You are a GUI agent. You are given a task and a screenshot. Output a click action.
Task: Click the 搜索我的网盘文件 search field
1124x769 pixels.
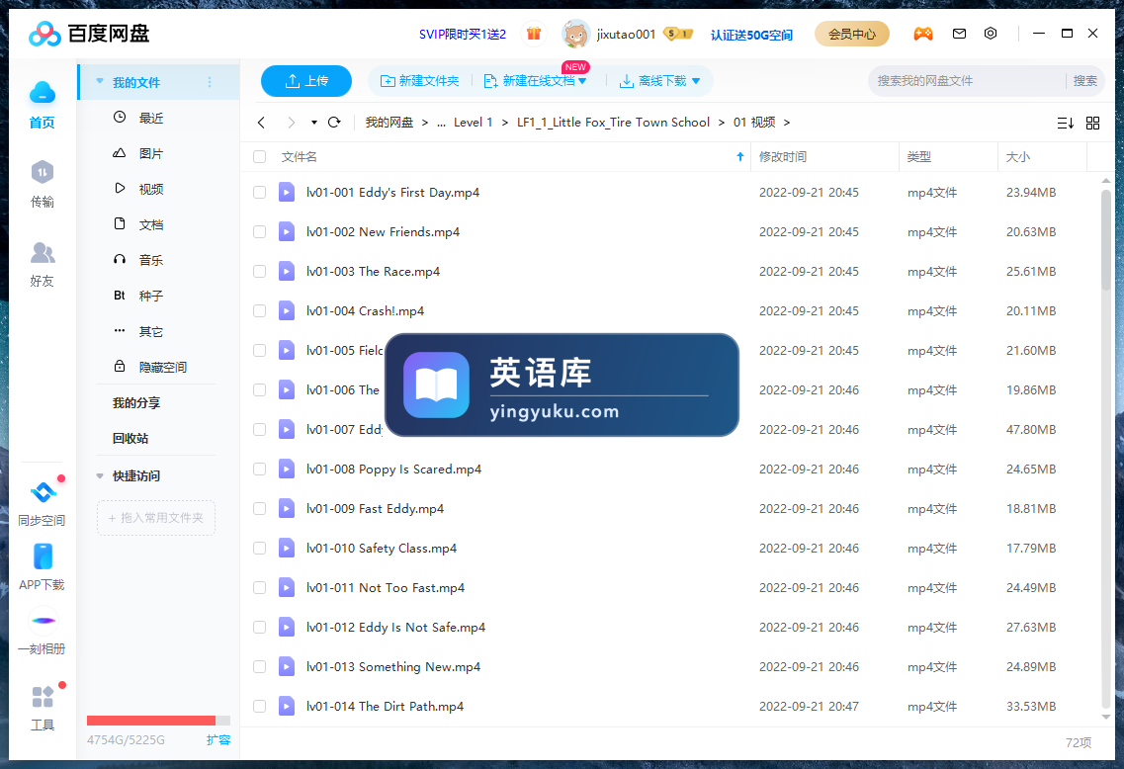coord(968,81)
